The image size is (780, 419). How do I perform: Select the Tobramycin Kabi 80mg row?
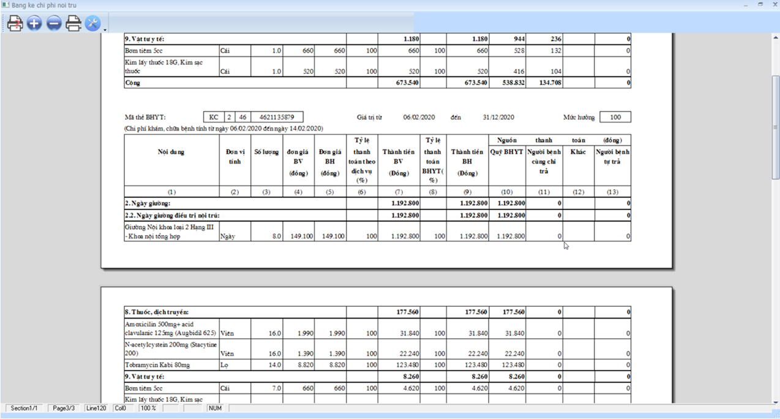[x=377, y=364]
